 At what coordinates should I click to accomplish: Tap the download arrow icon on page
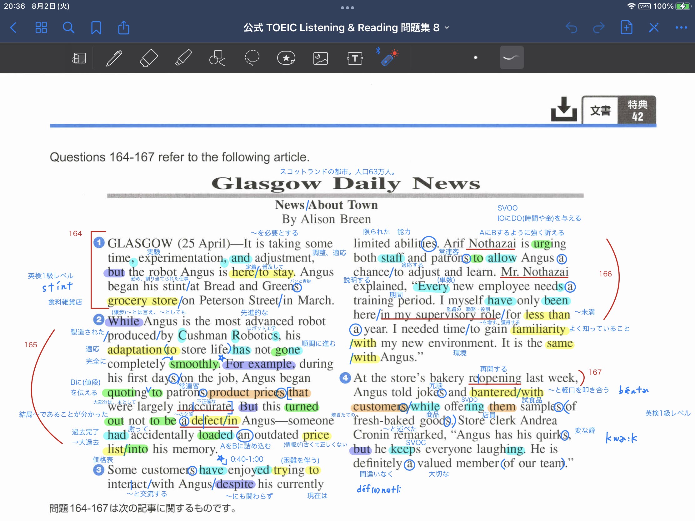(564, 109)
